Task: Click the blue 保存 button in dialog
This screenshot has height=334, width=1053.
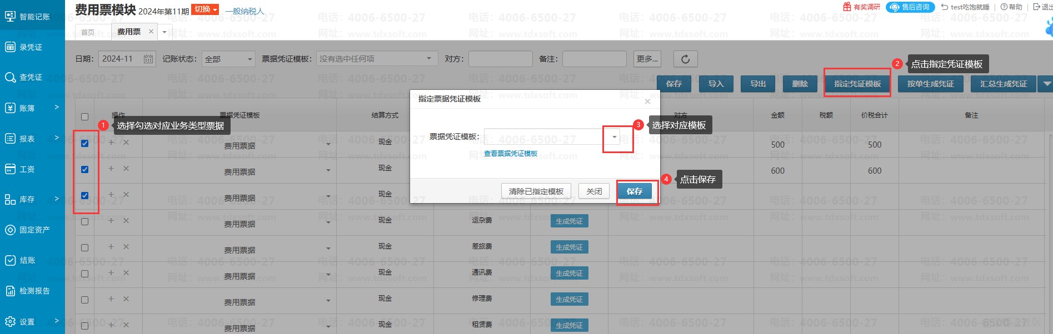Action: (x=634, y=191)
